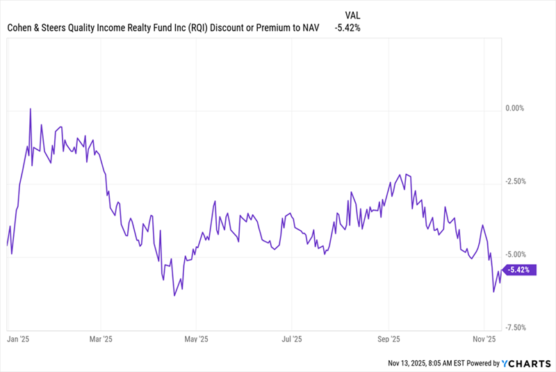This screenshot has height=372, width=556.
Task: Click the line's lowest trough in April
Action: pyautogui.click(x=174, y=296)
